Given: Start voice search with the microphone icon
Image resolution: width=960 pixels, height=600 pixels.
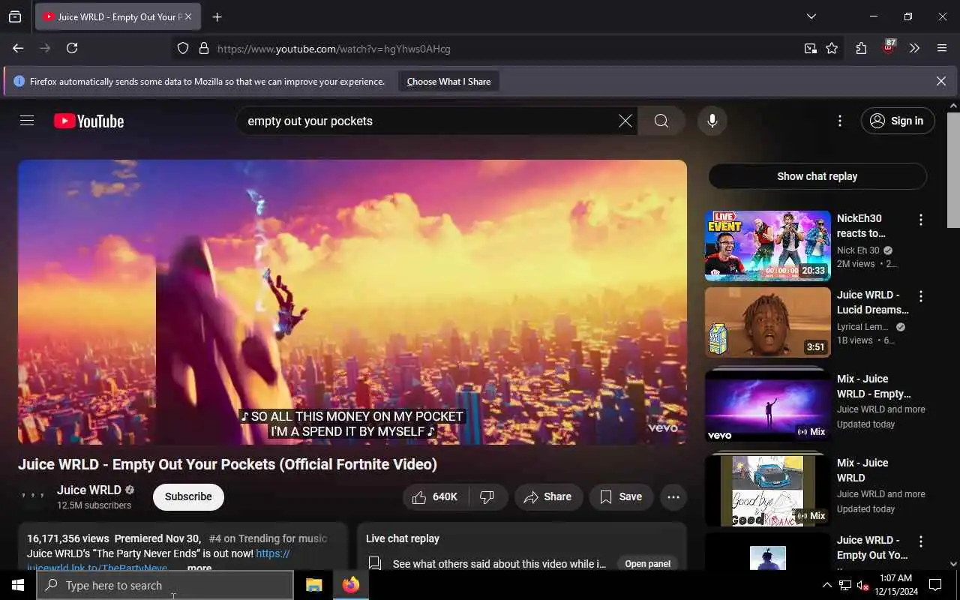Looking at the screenshot, I should pyautogui.click(x=712, y=121).
